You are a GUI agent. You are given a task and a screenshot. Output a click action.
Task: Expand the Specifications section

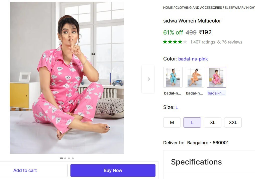[x=196, y=162]
